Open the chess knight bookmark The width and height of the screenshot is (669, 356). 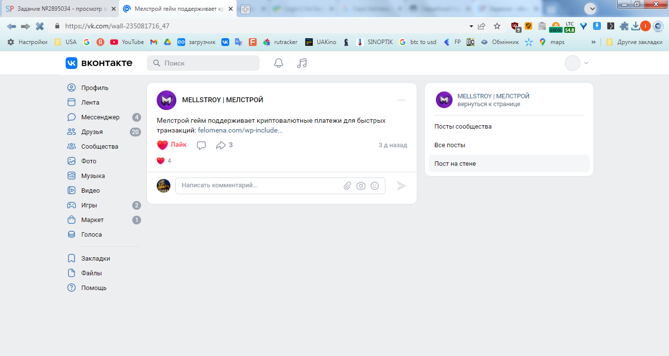(346, 42)
